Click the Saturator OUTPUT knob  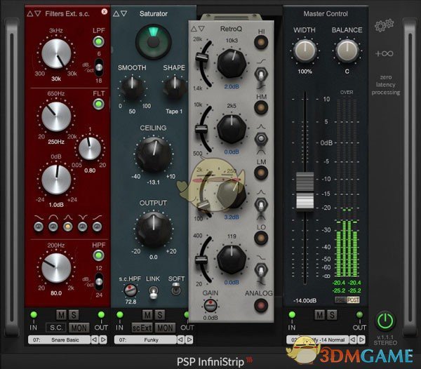pyautogui.click(x=153, y=229)
